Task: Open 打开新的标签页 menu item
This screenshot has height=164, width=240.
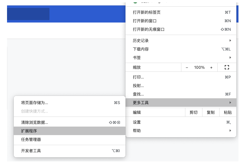Action: (147, 12)
